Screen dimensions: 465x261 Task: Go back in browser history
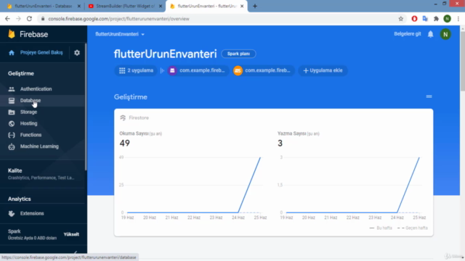coord(7,19)
